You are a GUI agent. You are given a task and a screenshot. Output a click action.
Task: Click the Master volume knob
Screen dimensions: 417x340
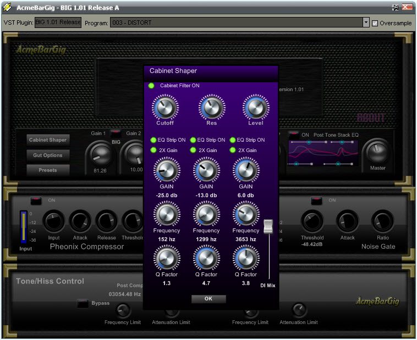point(377,153)
